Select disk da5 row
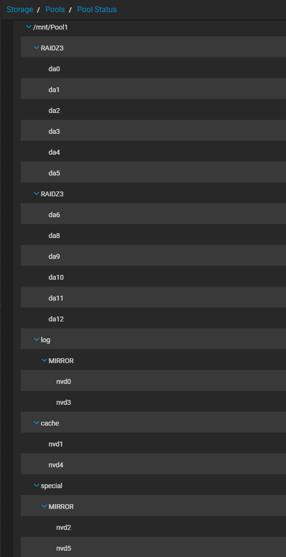Image resolution: width=286 pixels, height=557 pixels. click(x=153, y=173)
